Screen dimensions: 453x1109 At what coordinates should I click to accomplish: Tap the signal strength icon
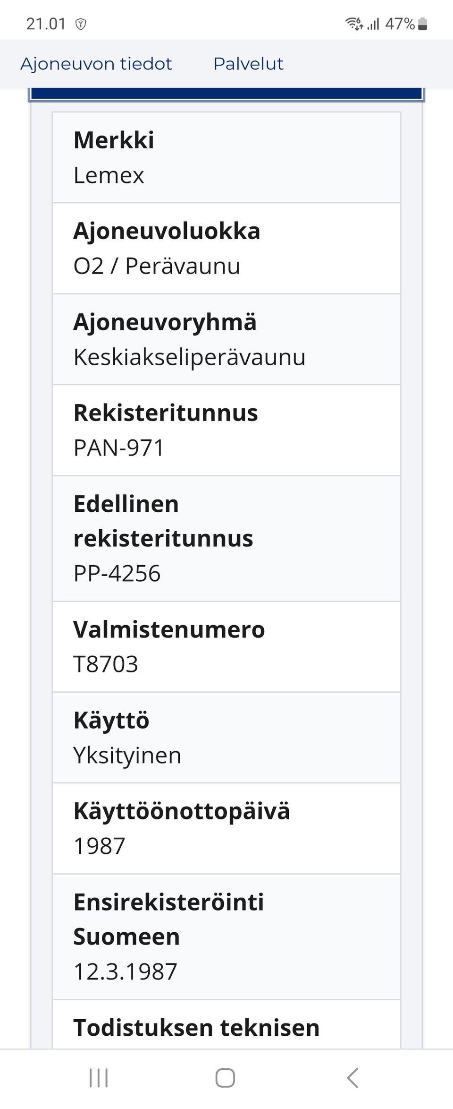click(x=374, y=24)
